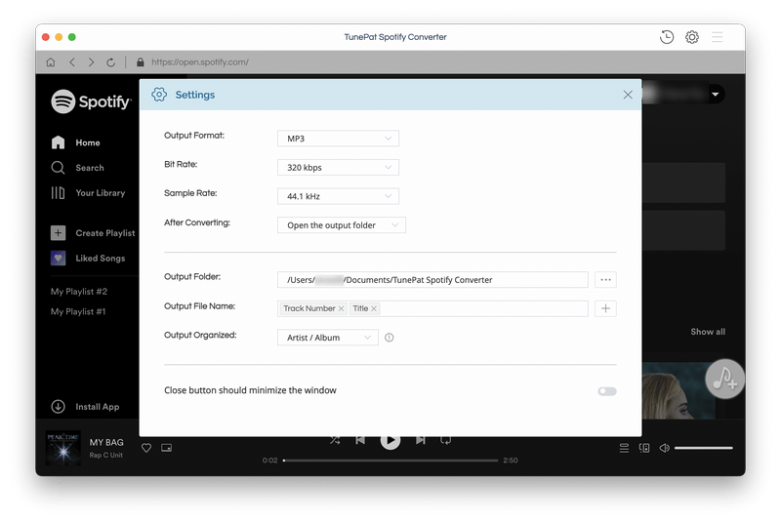This screenshot has height=523, width=781.
Task: Click the floating add music button
Action: click(x=724, y=380)
